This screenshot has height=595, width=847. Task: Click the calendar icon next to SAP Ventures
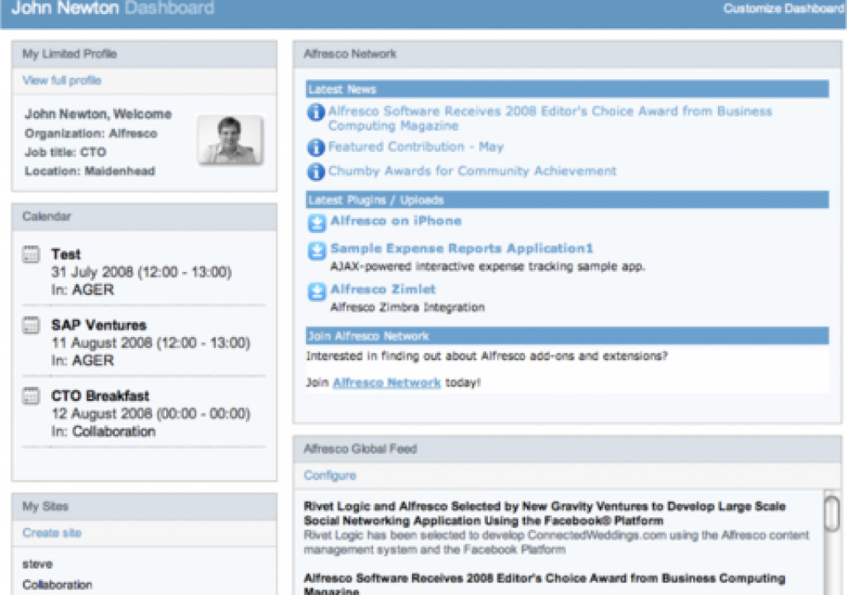31,325
